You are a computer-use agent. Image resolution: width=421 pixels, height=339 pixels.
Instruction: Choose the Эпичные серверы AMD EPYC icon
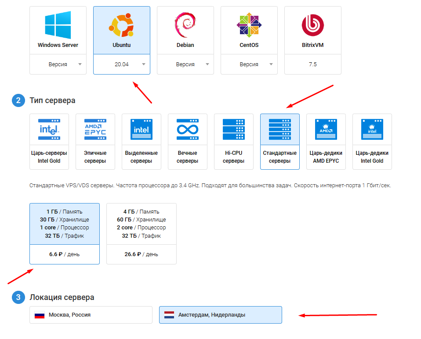click(95, 129)
